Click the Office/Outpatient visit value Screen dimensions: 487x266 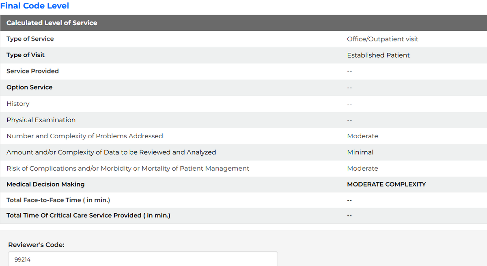tap(382, 39)
